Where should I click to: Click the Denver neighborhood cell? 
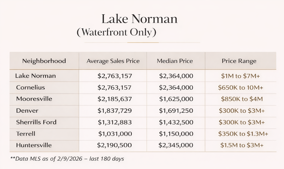(x=27, y=111)
